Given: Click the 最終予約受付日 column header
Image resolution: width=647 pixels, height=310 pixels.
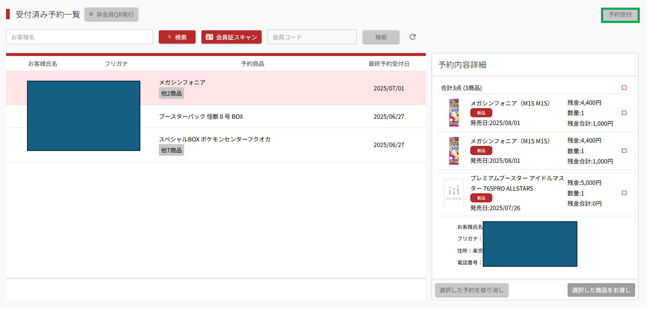Looking at the screenshot, I should pyautogui.click(x=389, y=64).
